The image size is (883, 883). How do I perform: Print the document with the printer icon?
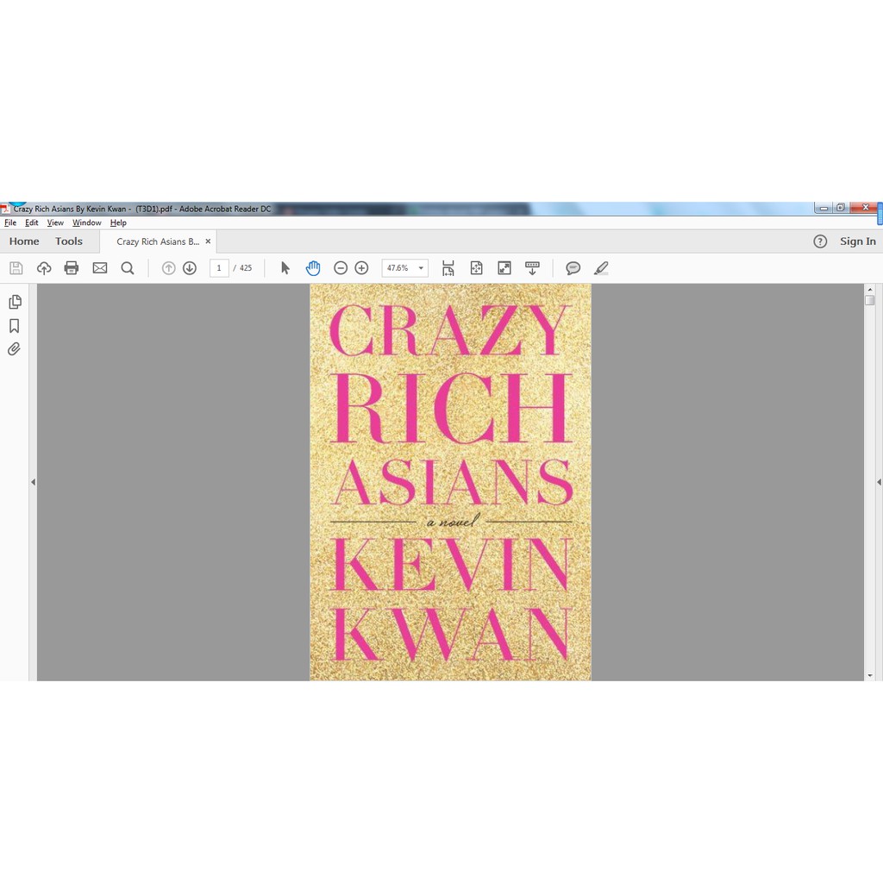(x=72, y=268)
